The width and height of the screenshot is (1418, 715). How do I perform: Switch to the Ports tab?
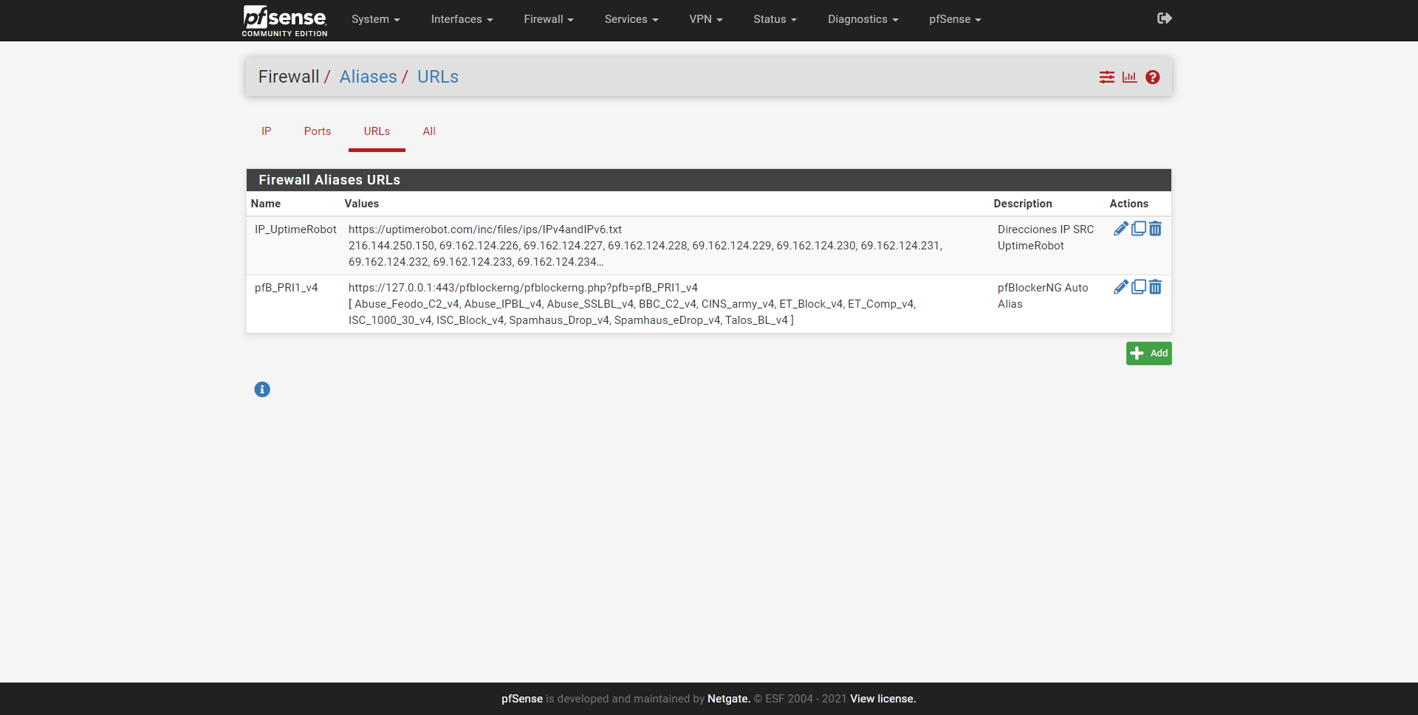[x=318, y=131]
